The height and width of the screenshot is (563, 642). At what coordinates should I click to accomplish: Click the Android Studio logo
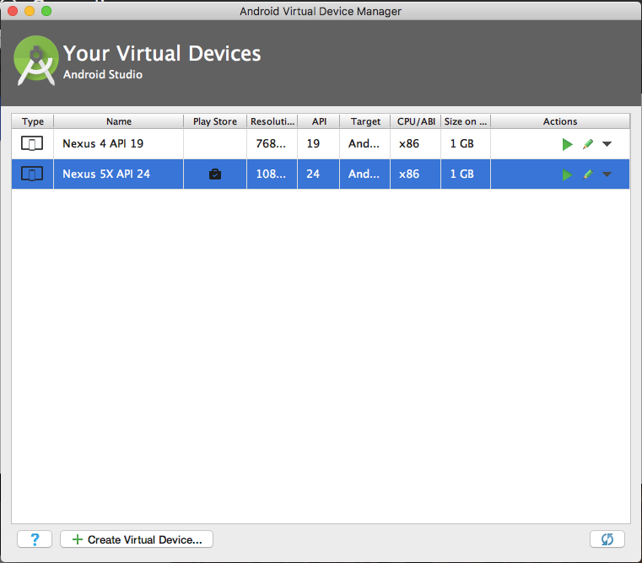click(x=36, y=60)
